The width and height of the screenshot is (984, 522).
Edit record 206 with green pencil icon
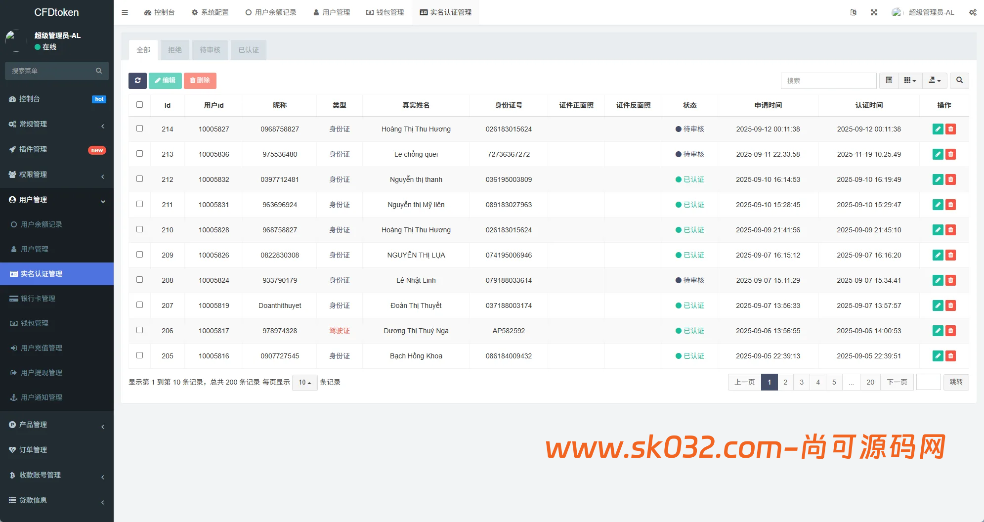938,331
